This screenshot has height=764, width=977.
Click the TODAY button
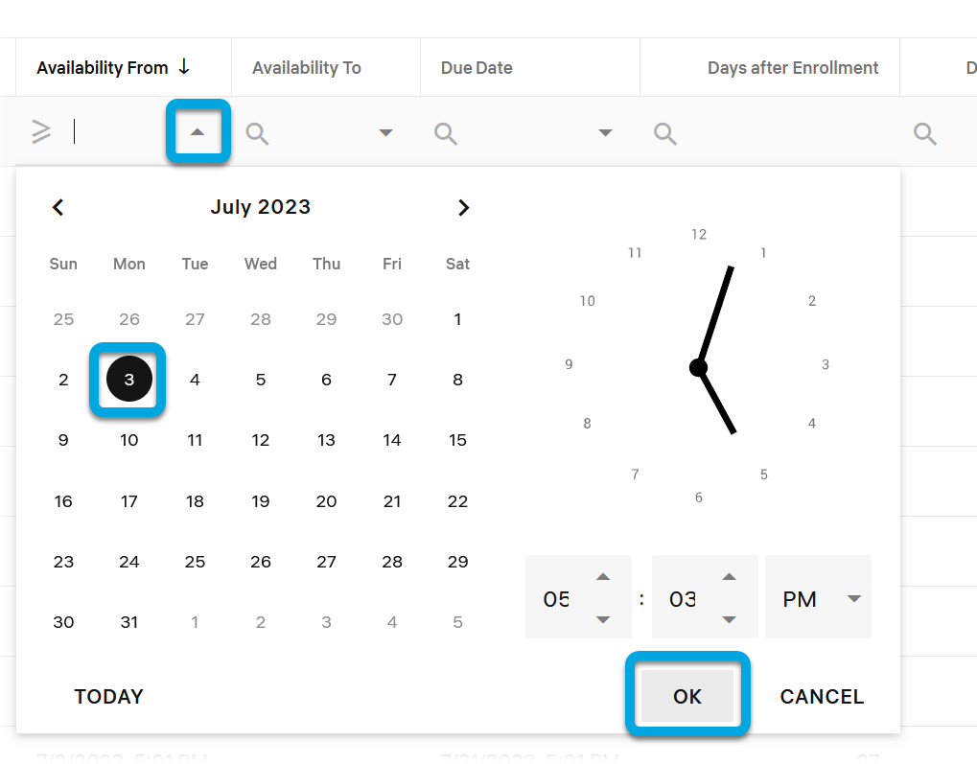point(109,697)
